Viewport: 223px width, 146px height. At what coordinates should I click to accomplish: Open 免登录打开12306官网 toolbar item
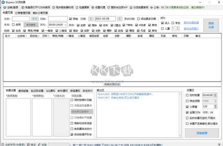[x=36, y=7]
